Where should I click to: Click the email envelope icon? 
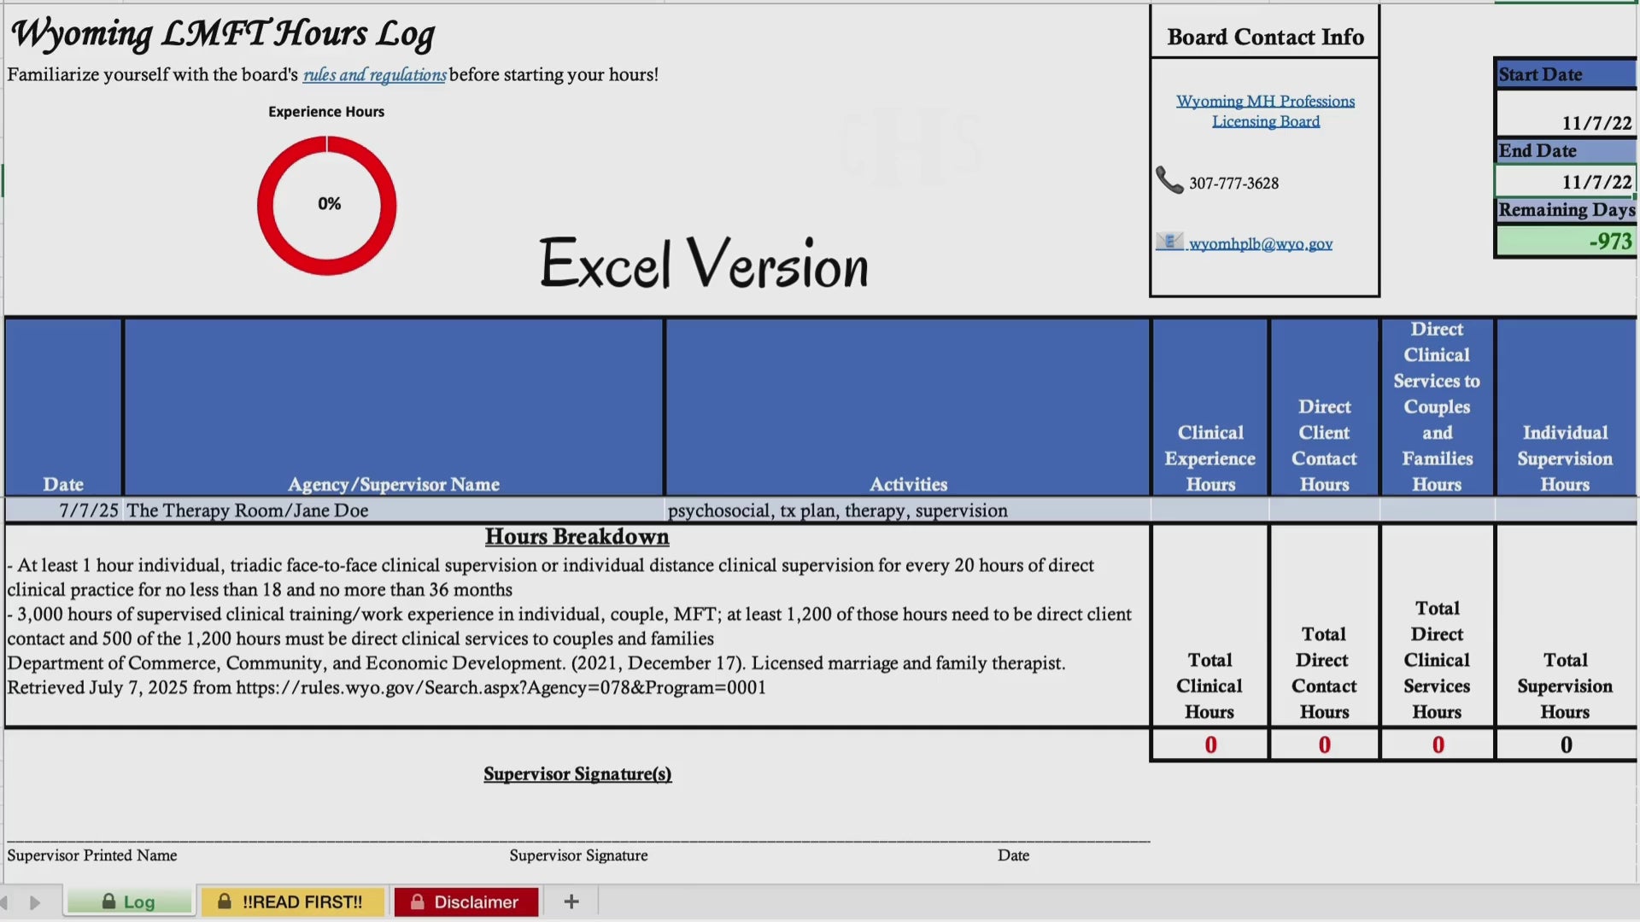[1169, 242]
